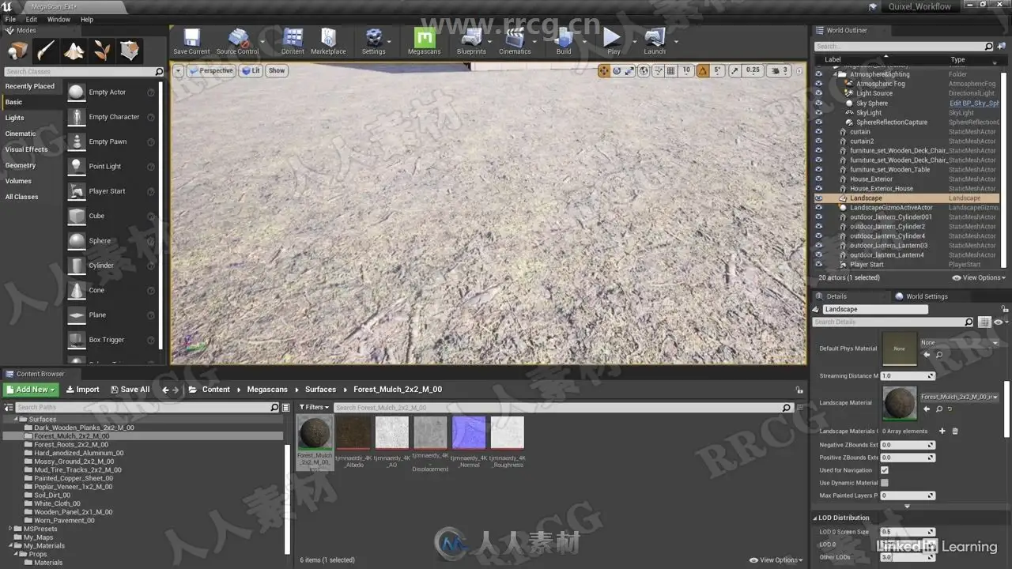Select the scale gizmo tool in viewport
The image size is (1012, 569).
[x=629, y=70]
